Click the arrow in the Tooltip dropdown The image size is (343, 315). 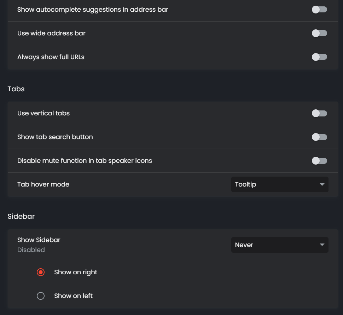click(x=322, y=185)
